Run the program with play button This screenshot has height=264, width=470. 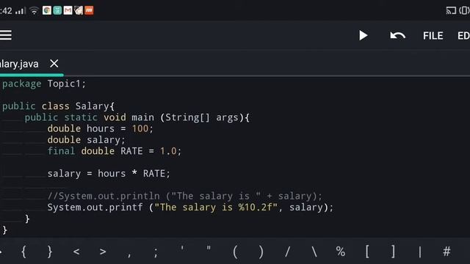click(x=364, y=35)
